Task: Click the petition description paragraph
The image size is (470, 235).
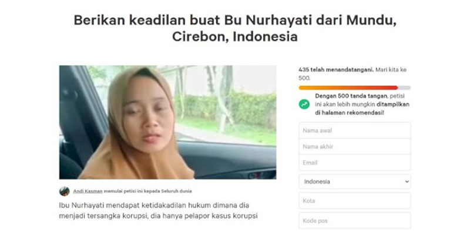Action: coord(158,211)
